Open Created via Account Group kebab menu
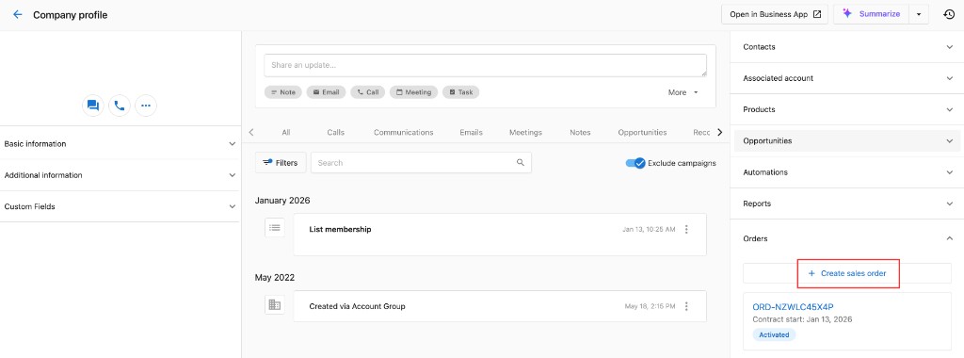Image resolution: width=964 pixels, height=358 pixels. tap(686, 306)
